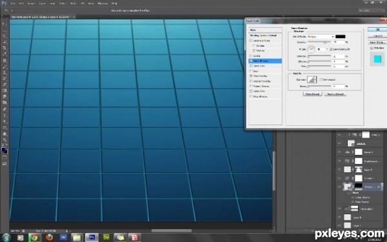Select the Horizontal Type tool
This screenshot has height=242, width=387.
click(5, 116)
